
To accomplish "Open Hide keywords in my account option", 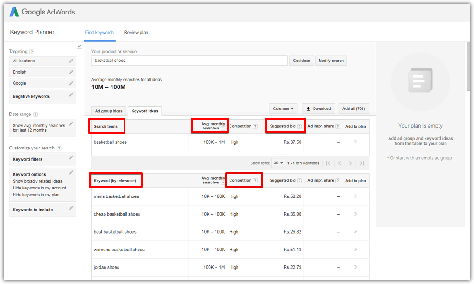I will point(39,188).
